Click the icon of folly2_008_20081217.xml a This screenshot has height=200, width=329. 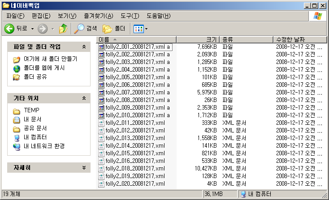(101, 100)
